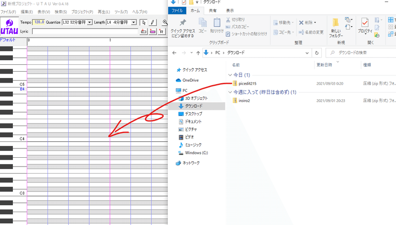Select the arrow pointer tool in UTAU
Screen dimensions: 396x225
(x=144, y=22)
